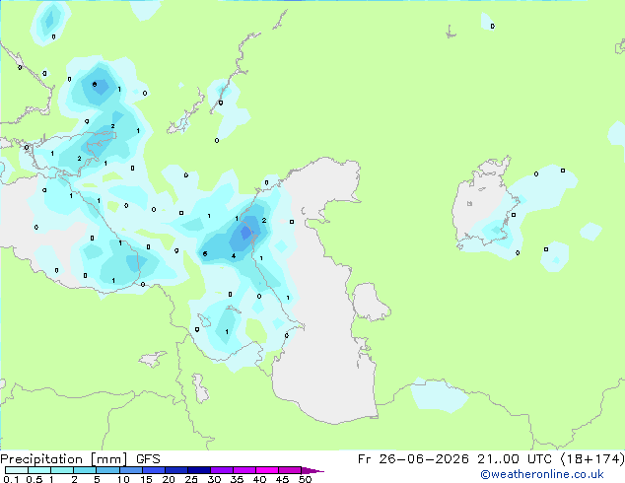Select the 2–5 mm legend color swatch

(85, 470)
